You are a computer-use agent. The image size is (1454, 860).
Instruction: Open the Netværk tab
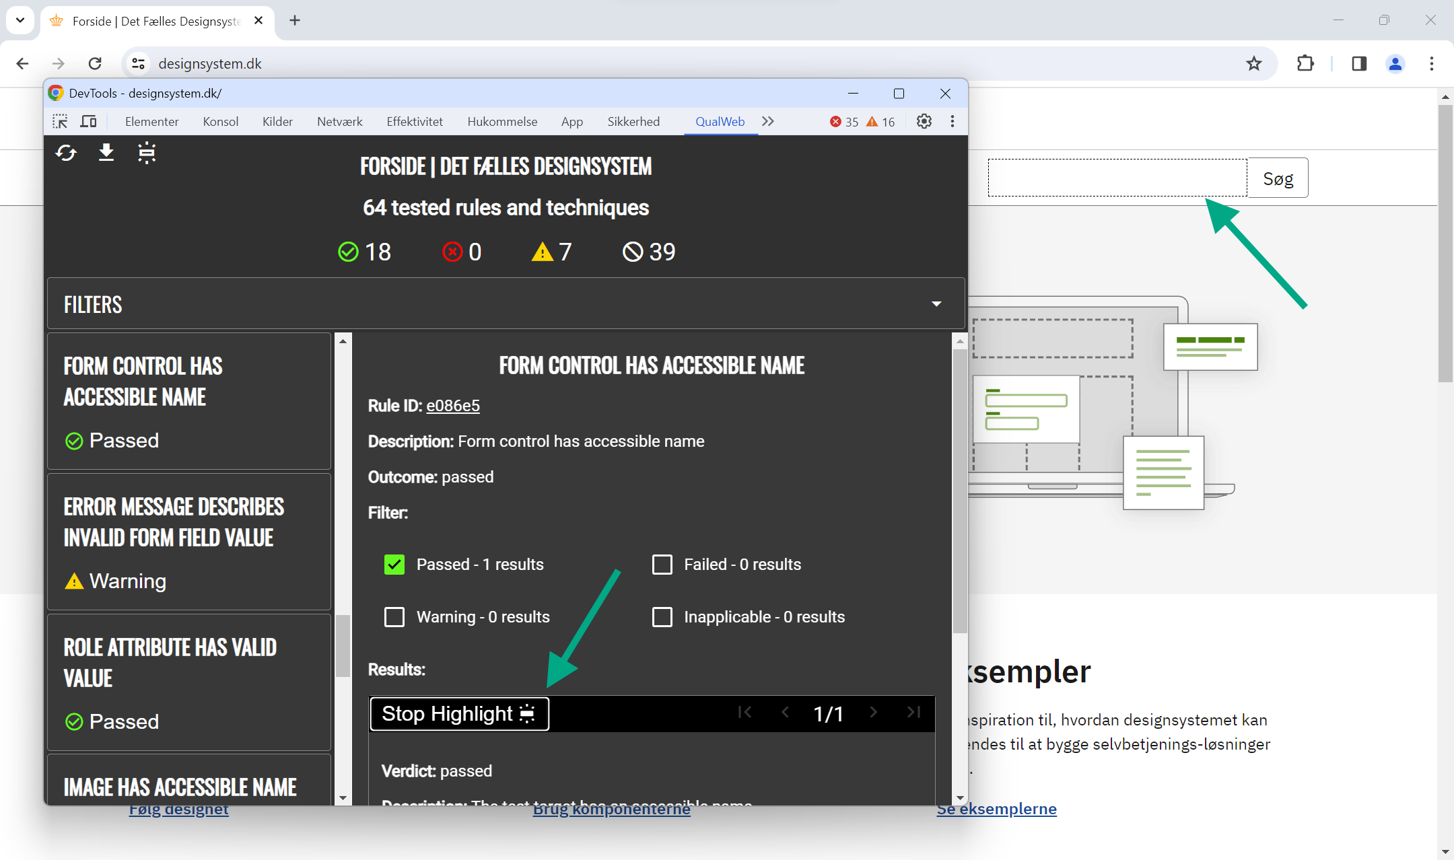tap(340, 121)
